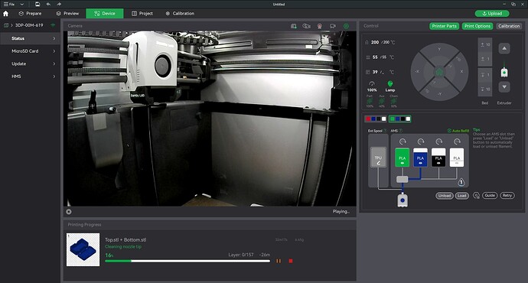Extrude filament with extruder down arrow
This screenshot has height=283, width=528.
pyautogui.click(x=504, y=87)
